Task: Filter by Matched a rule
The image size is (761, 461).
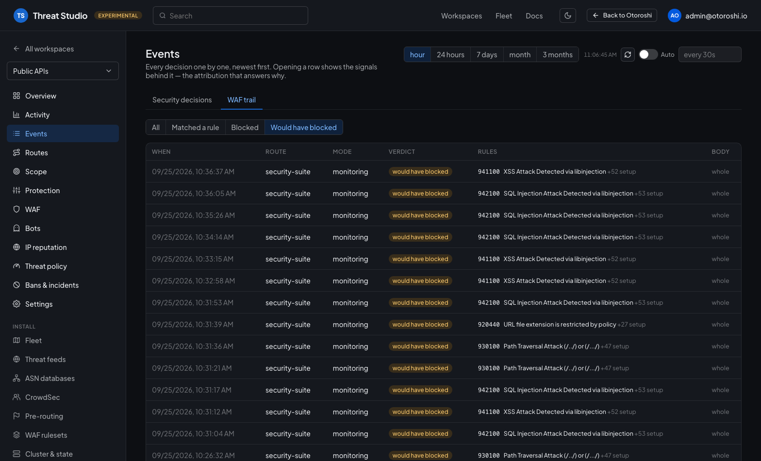Action: coord(196,127)
